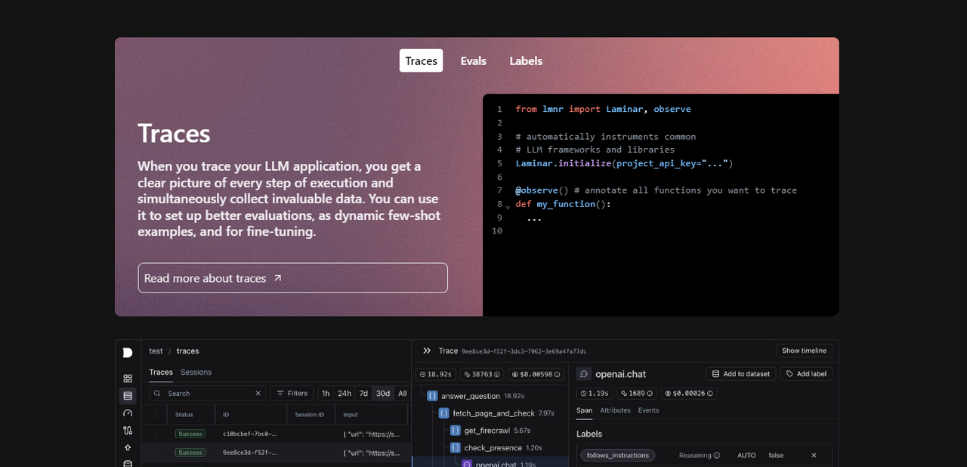Click the Add label button

806,374
